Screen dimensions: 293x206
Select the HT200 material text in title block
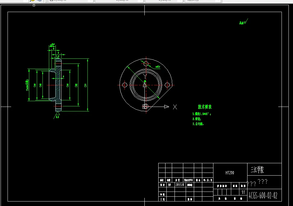pos(230,173)
